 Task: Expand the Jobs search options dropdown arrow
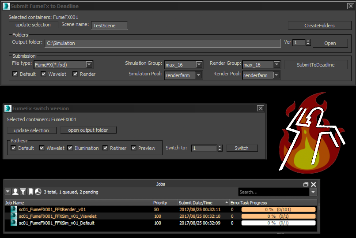(313, 192)
